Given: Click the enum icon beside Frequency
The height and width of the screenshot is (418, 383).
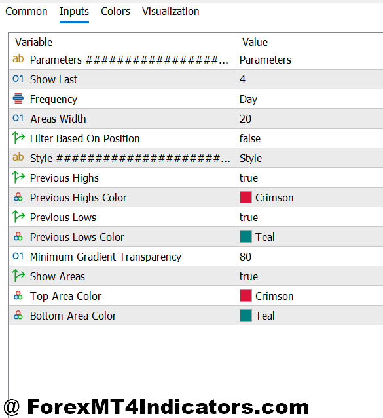Looking at the screenshot, I should [18, 98].
